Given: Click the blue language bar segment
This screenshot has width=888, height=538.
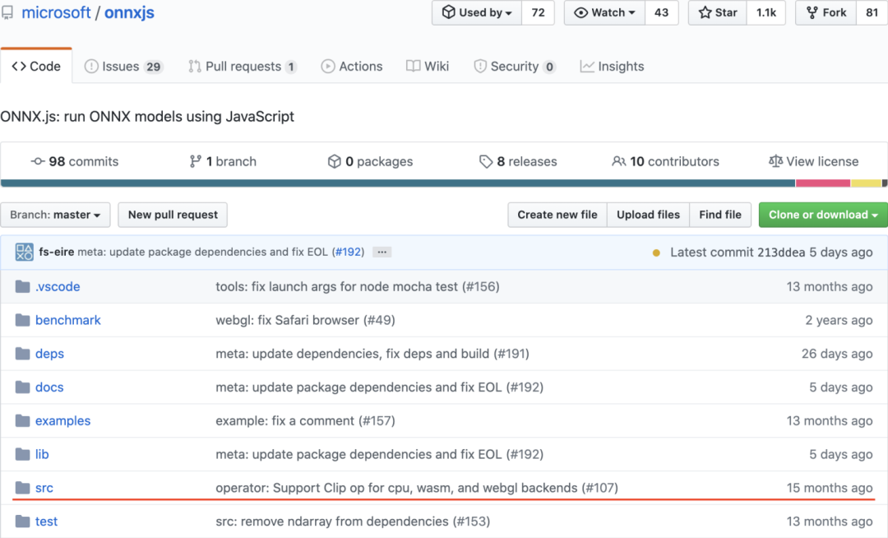Looking at the screenshot, I should click(x=398, y=183).
